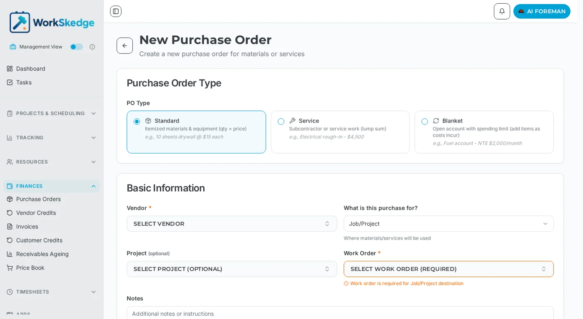
Task: Click the Standard package box icon
Action: (x=148, y=121)
